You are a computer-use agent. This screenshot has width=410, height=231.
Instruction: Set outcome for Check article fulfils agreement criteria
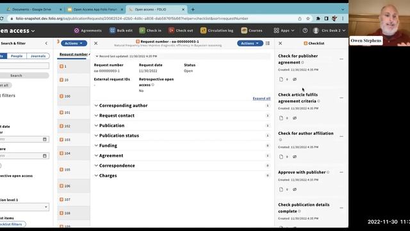click(x=341, y=98)
